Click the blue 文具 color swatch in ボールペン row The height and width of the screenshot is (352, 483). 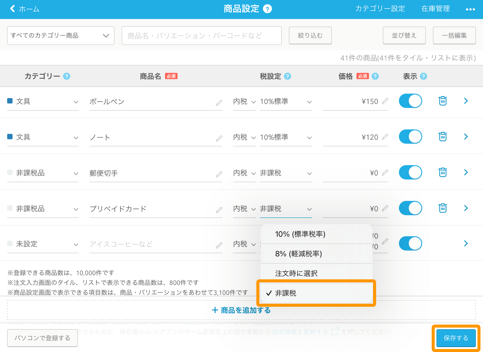pos(10,101)
